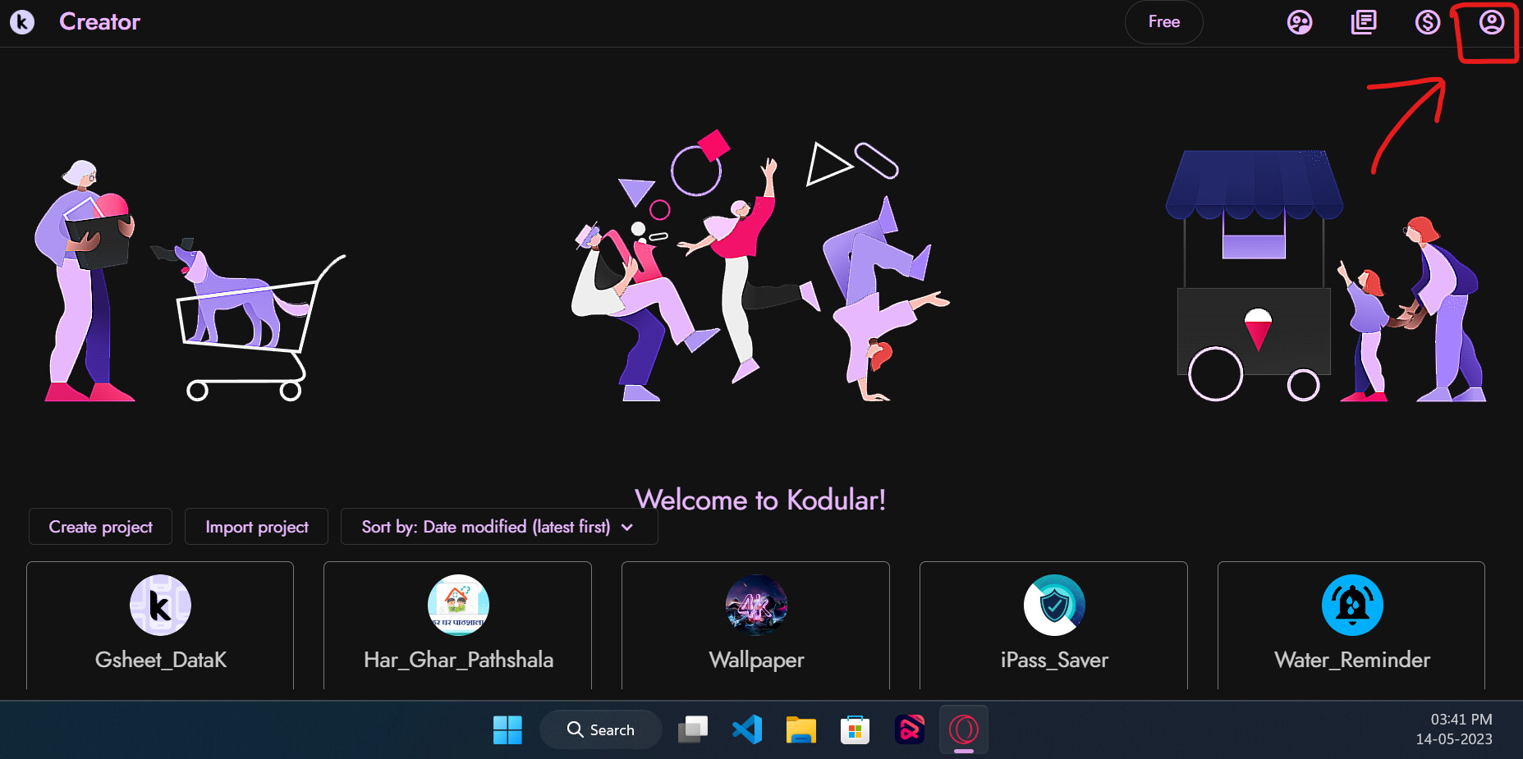Expand the Sort by Date modified dropdown
Viewport: 1523px width, 759px height.
pyautogui.click(x=499, y=527)
